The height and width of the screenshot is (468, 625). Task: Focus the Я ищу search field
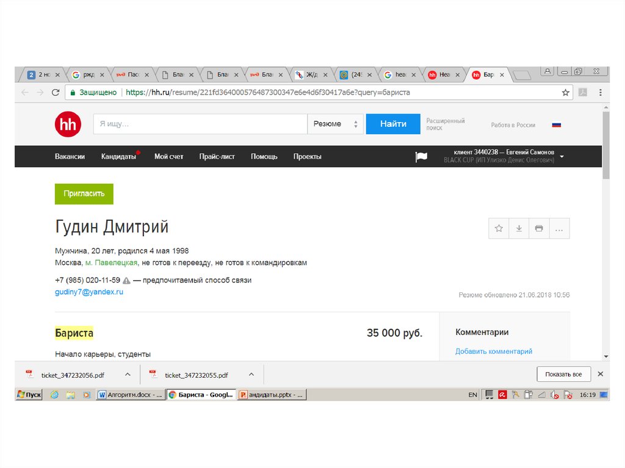pos(200,124)
